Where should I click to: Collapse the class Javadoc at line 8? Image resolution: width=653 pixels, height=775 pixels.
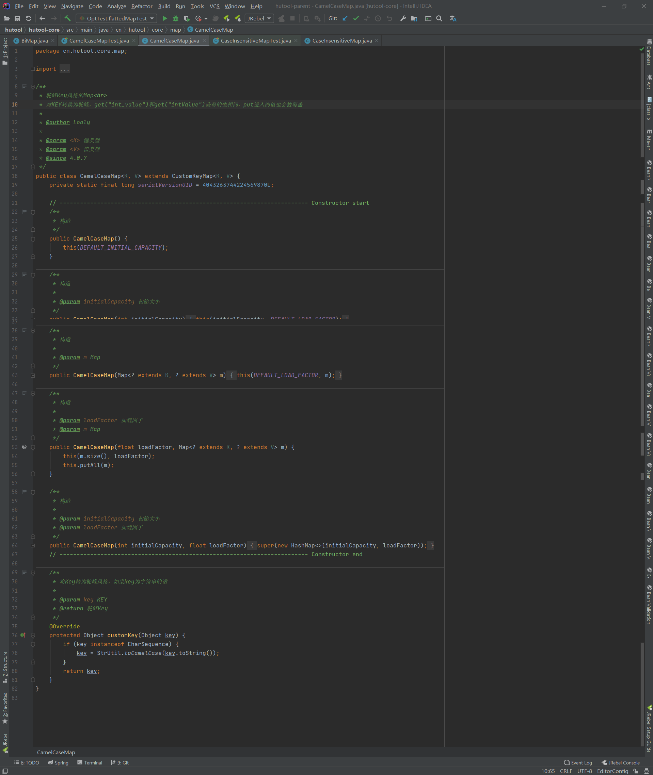point(33,86)
